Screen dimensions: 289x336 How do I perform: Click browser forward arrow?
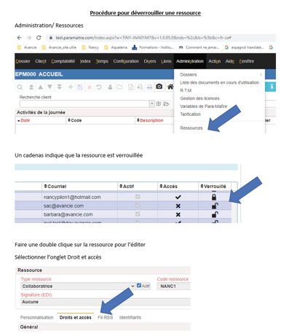29,38
